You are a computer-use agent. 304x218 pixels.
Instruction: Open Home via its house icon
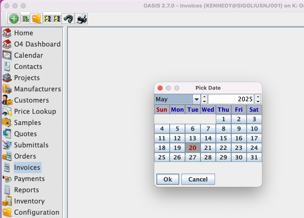click(7, 33)
